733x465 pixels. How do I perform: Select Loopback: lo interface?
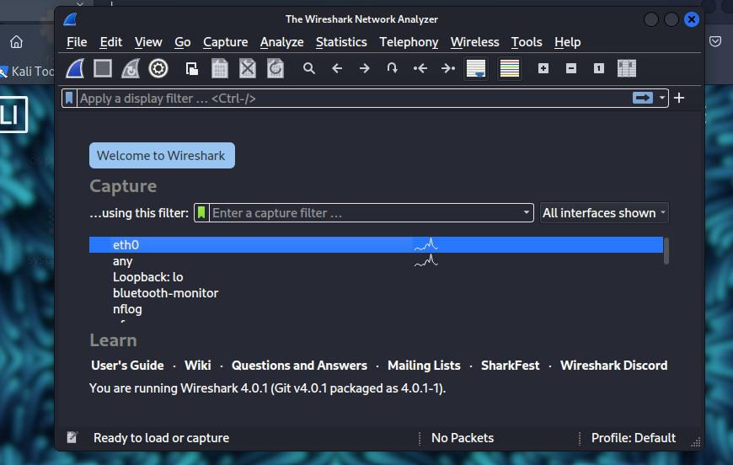click(x=376, y=276)
